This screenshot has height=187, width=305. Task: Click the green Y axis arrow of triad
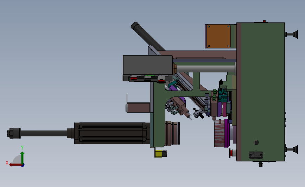coord(23,158)
